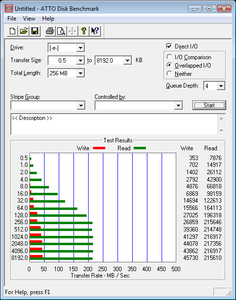Start the disk benchmark test
This screenshot has width=236, height=300.
[x=209, y=105]
